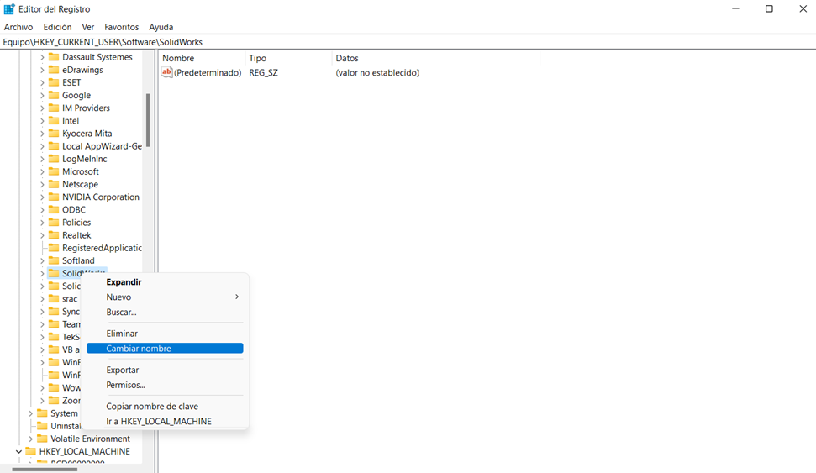Click the Microsoft folder icon
The width and height of the screenshot is (816, 473).
54,171
